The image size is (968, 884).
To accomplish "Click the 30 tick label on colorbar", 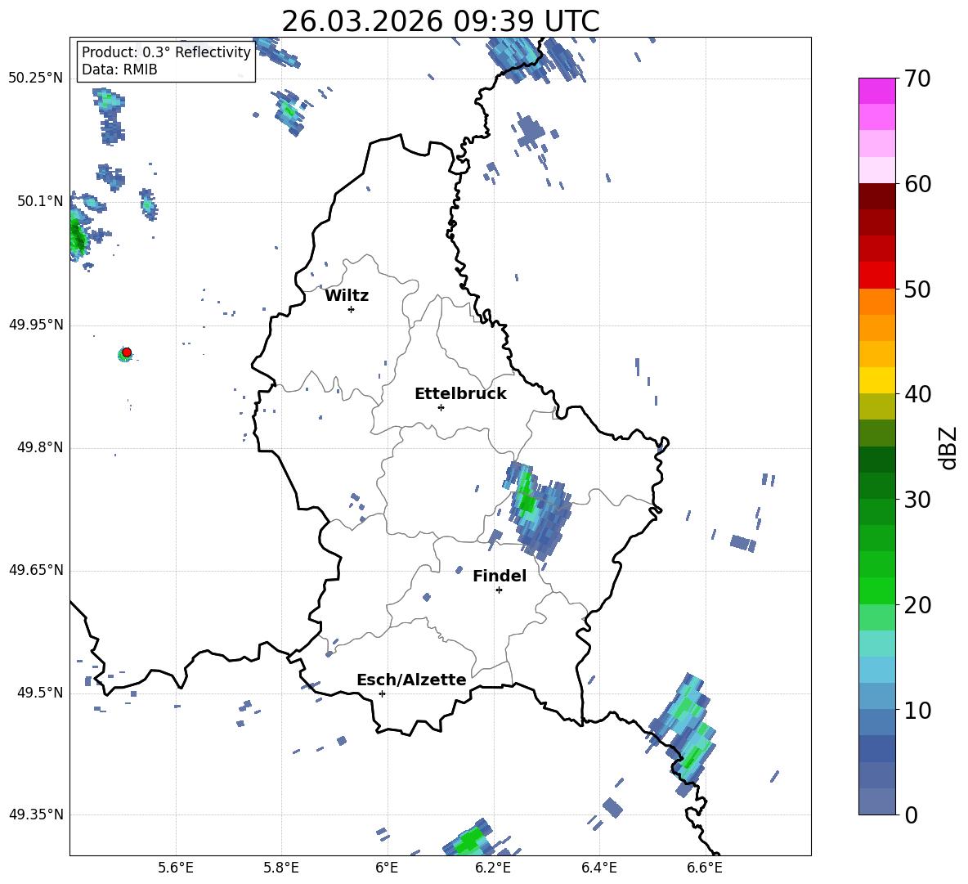I will [x=917, y=499].
